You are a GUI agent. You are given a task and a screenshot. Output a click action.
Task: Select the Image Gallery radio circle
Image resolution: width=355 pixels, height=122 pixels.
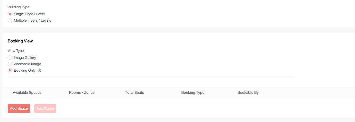point(10,58)
